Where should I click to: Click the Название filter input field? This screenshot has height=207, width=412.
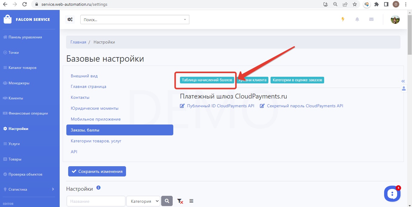(x=96, y=201)
